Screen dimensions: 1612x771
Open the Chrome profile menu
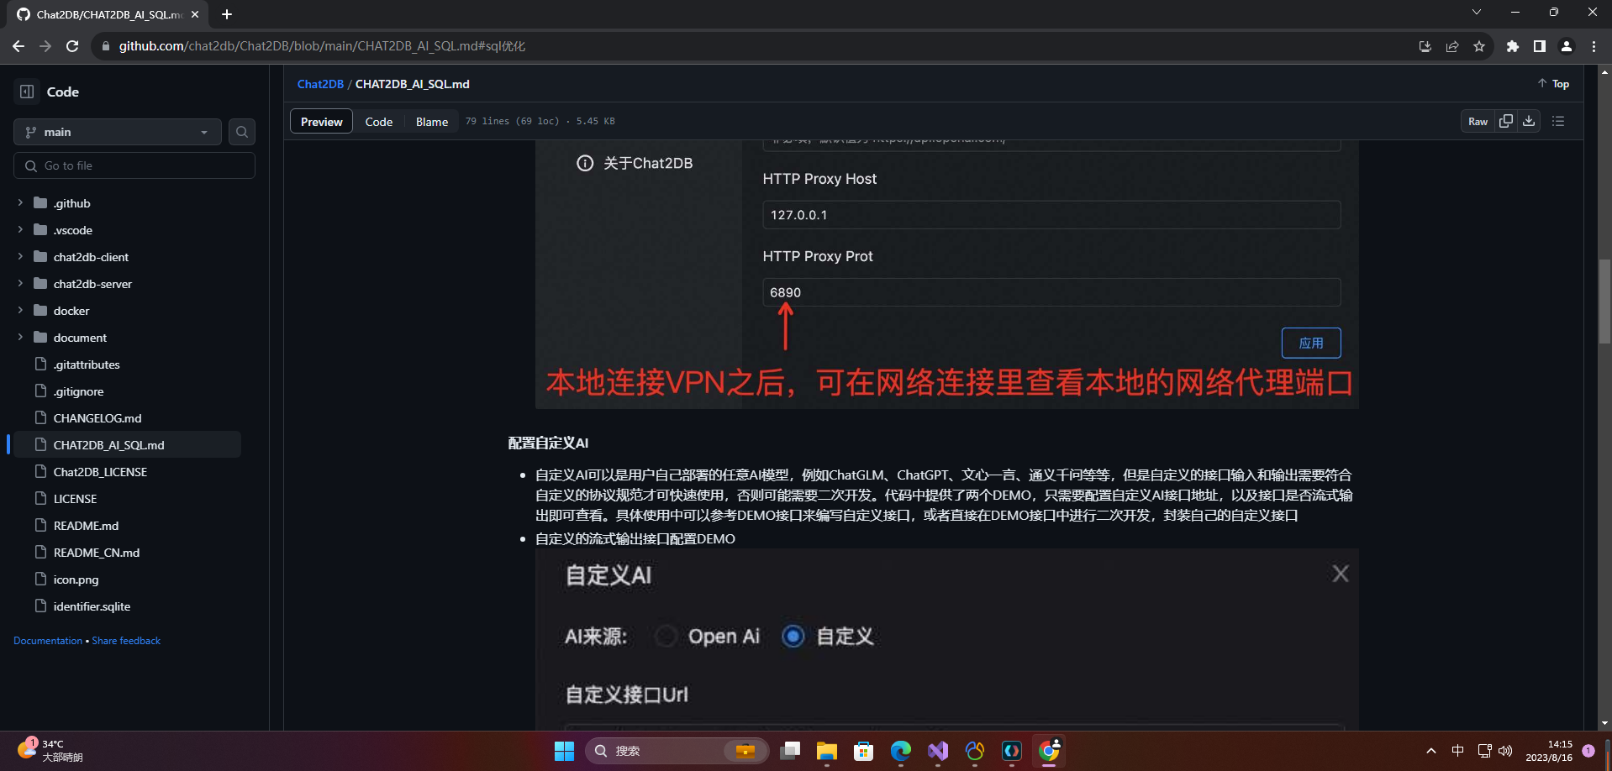pyautogui.click(x=1567, y=46)
